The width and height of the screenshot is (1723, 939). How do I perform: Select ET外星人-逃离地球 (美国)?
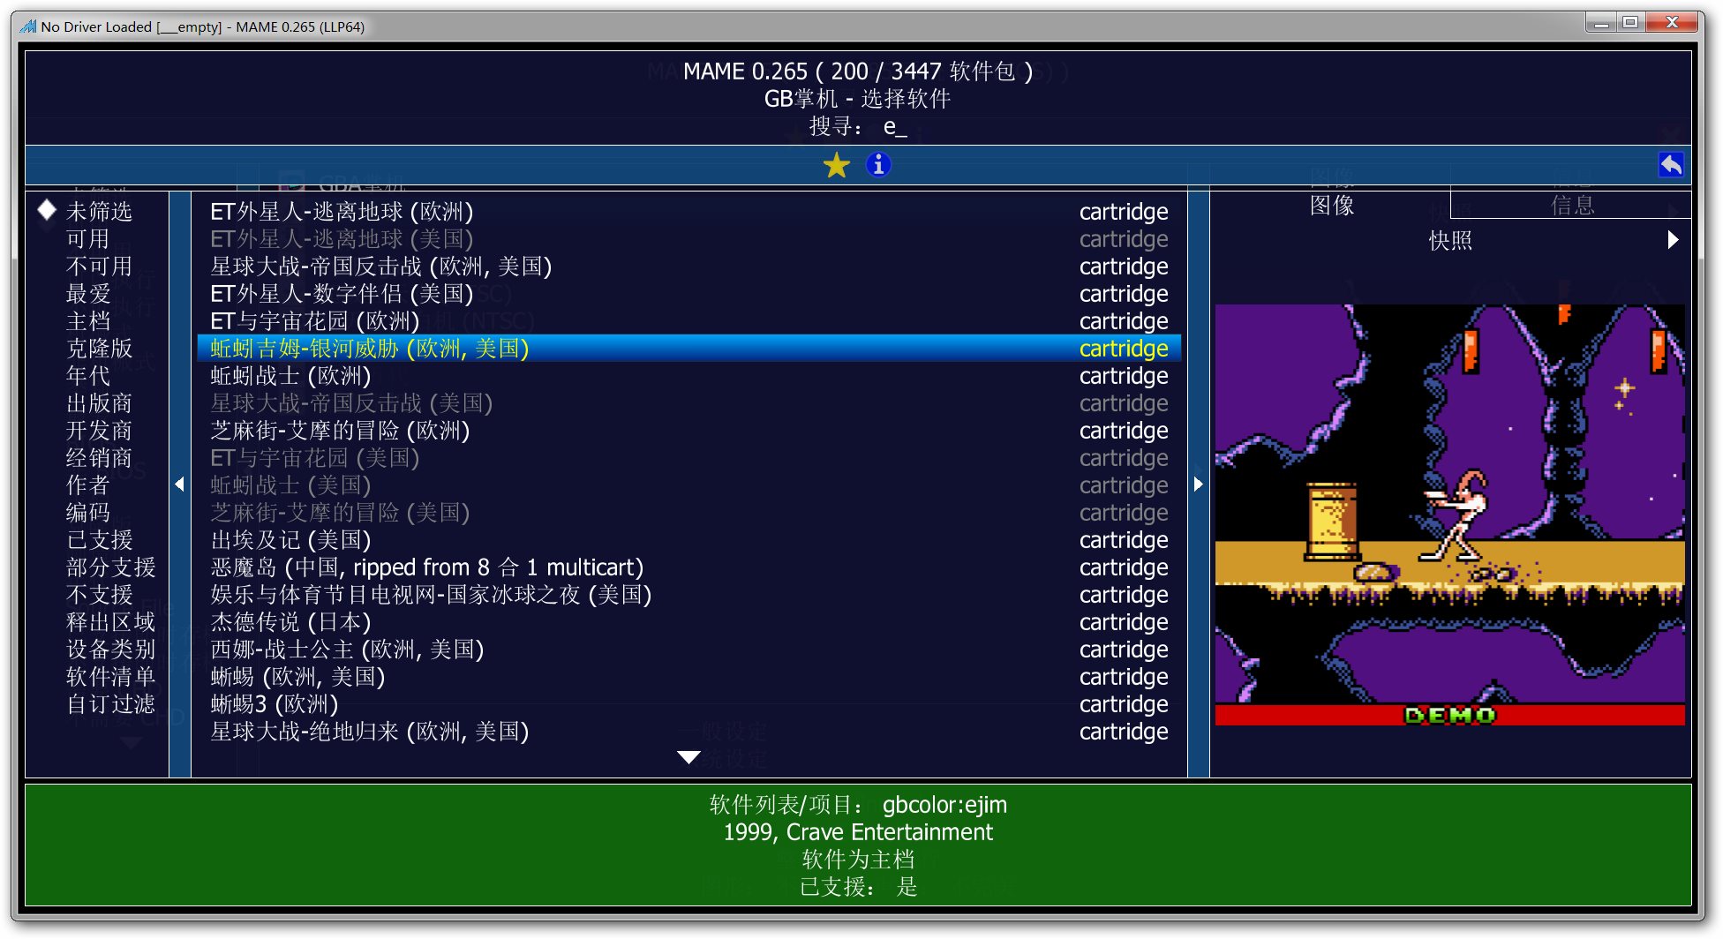coord(688,239)
